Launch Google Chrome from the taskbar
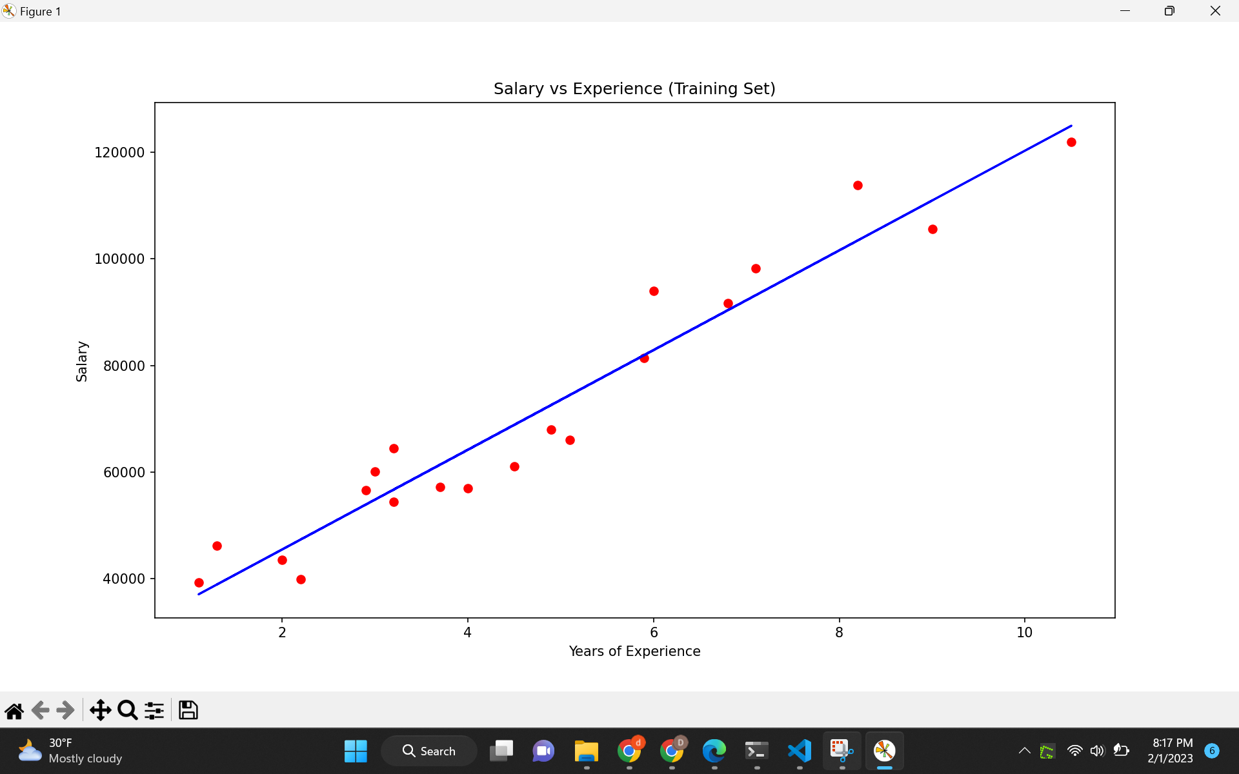The width and height of the screenshot is (1239, 774). point(630,751)
